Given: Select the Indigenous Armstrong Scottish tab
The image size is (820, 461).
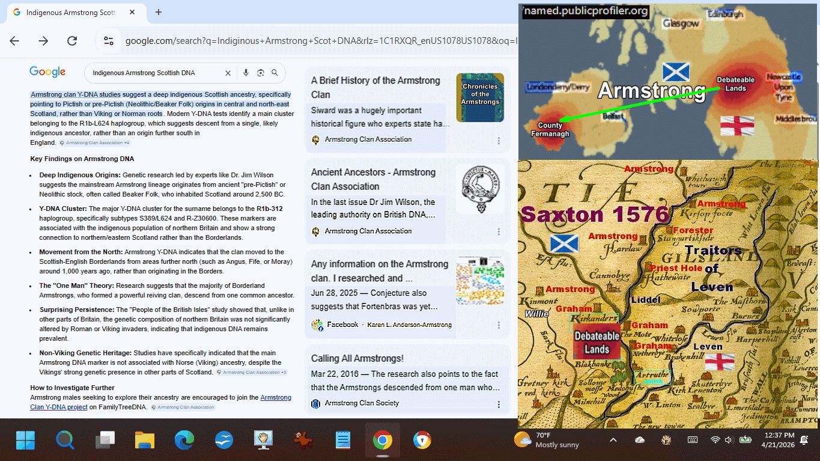Looking at the screenshot, I should (x=71, y=13).
